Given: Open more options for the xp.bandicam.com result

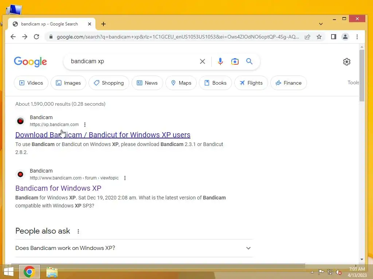Looking at the screenshot, I should pyautogui.click(x=85, y=125).
